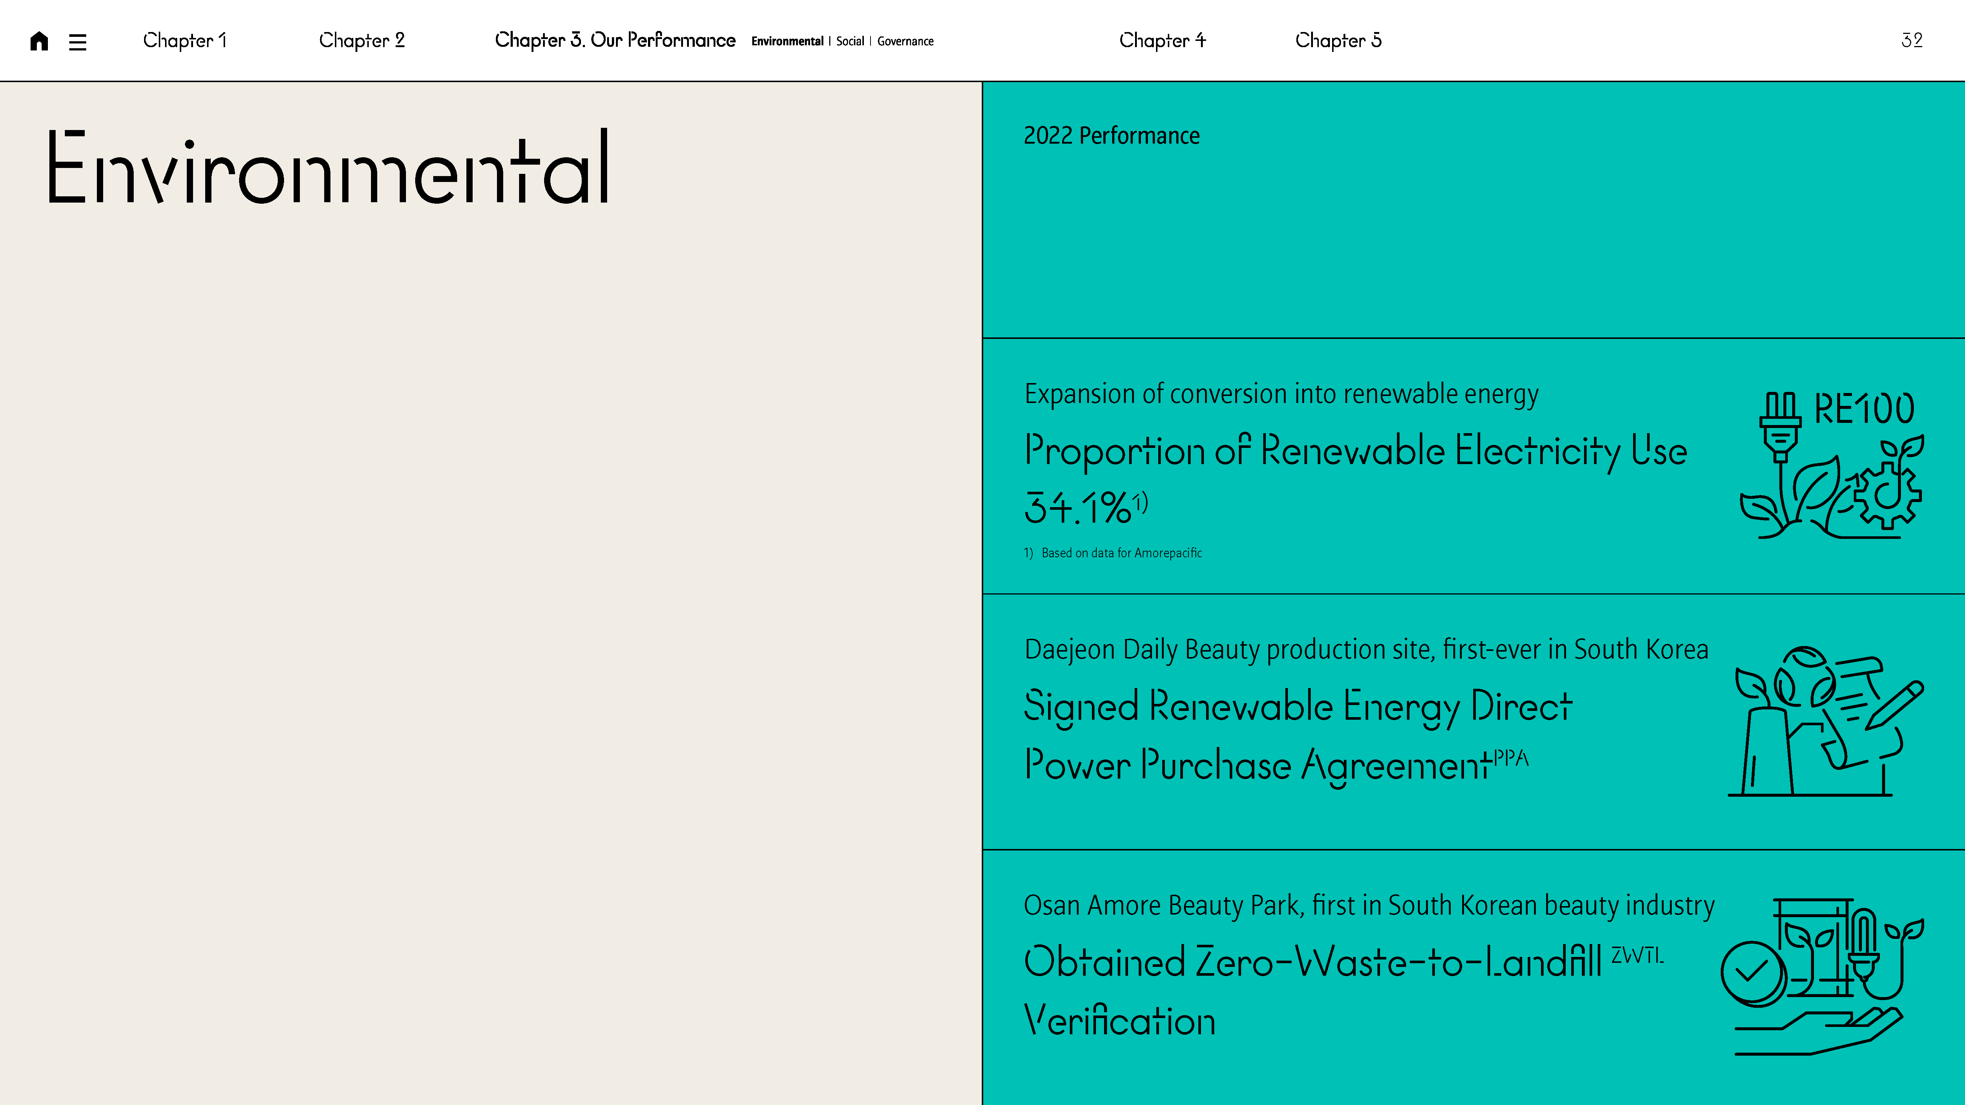Select Chapter 3. Our Performance tab

[x=615, y=41]
